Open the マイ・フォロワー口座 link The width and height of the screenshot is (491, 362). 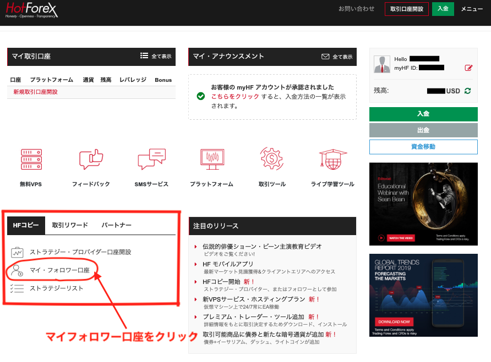tap(59, 270)
